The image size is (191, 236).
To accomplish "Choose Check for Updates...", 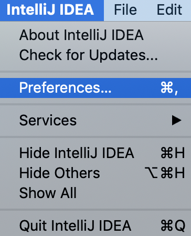I will [95, 55].
